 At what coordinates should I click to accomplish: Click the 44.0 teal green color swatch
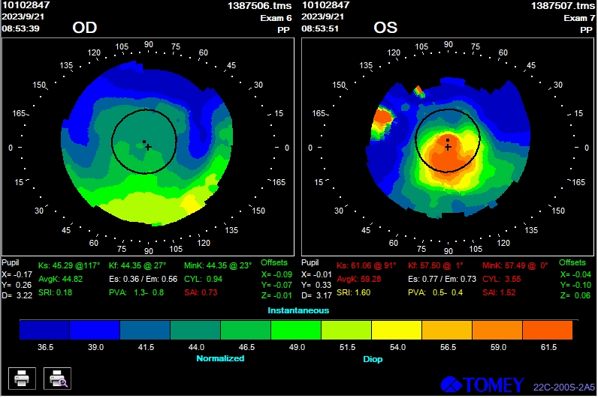pyautogui.click(x=195, y=330)
